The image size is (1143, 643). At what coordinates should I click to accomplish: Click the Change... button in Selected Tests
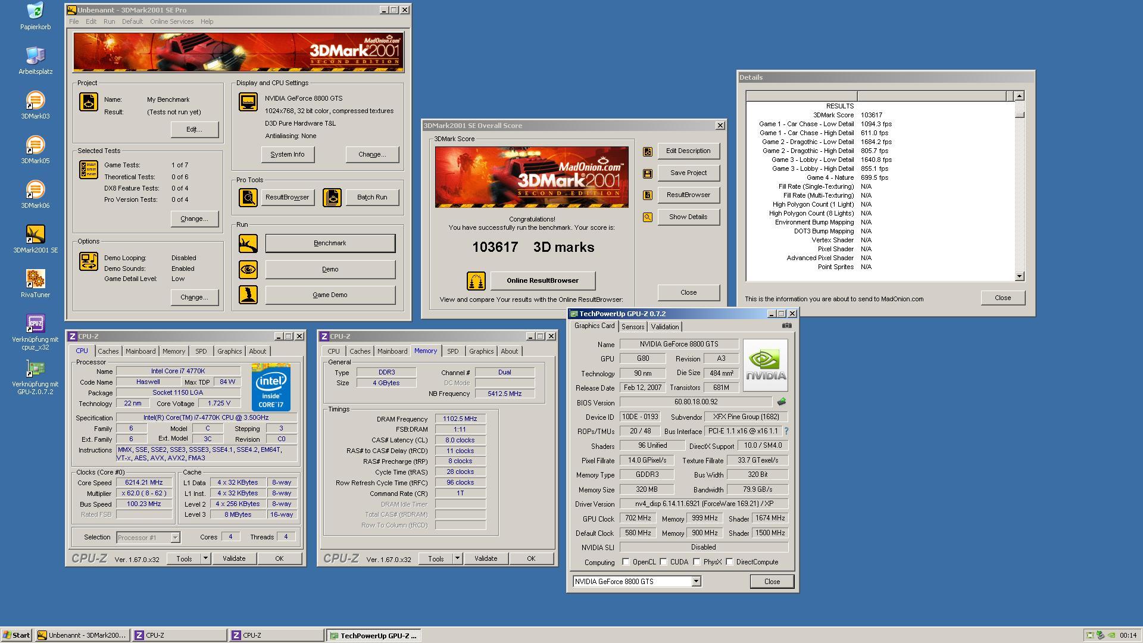point(195,219)
